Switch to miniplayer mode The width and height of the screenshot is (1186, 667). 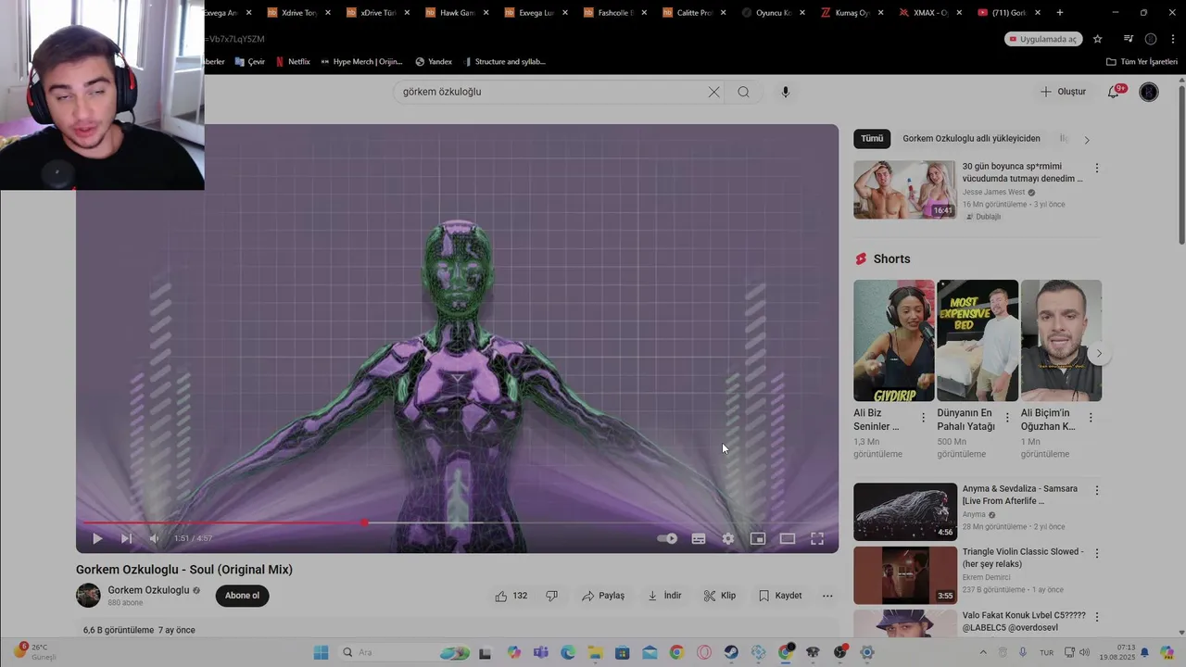(758, 538)
